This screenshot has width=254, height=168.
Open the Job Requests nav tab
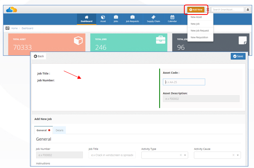pos(133,19)
